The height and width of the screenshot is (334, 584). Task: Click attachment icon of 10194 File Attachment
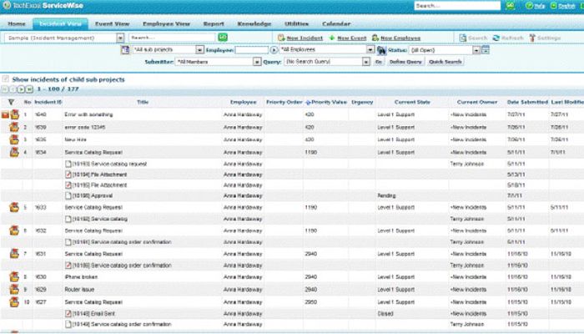(x=68, y=175)
